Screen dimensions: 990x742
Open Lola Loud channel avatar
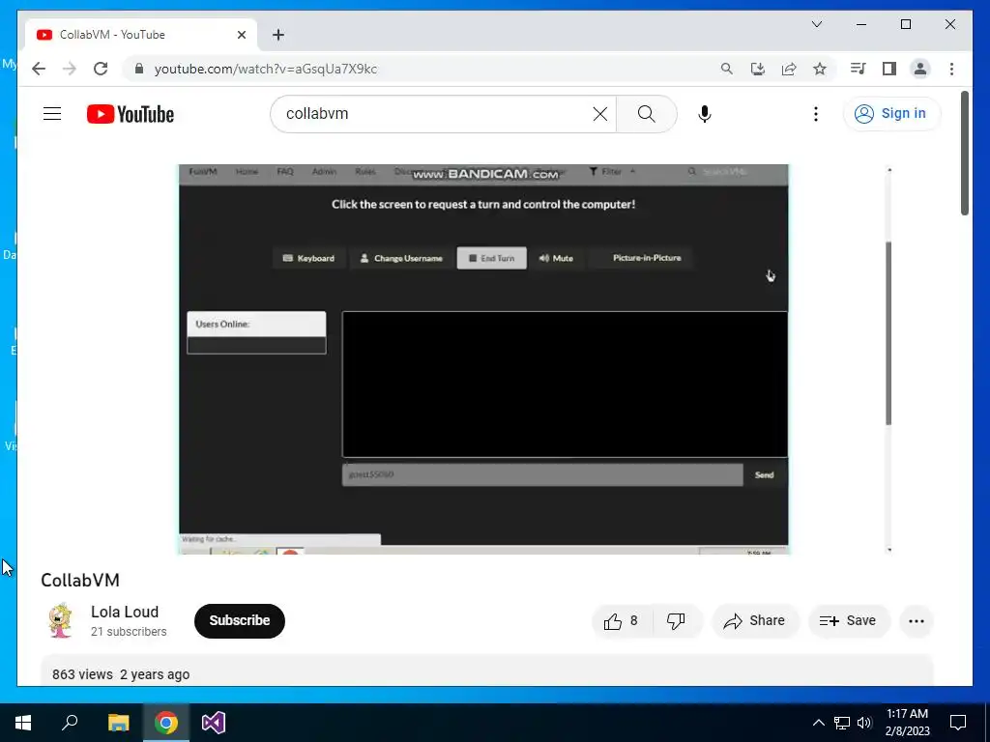tap(60, 620)
